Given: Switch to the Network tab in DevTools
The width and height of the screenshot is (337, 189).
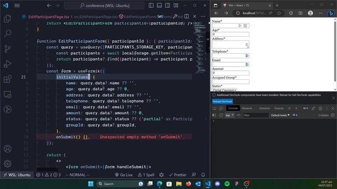Looking at the screenshot, I should 247,108.
